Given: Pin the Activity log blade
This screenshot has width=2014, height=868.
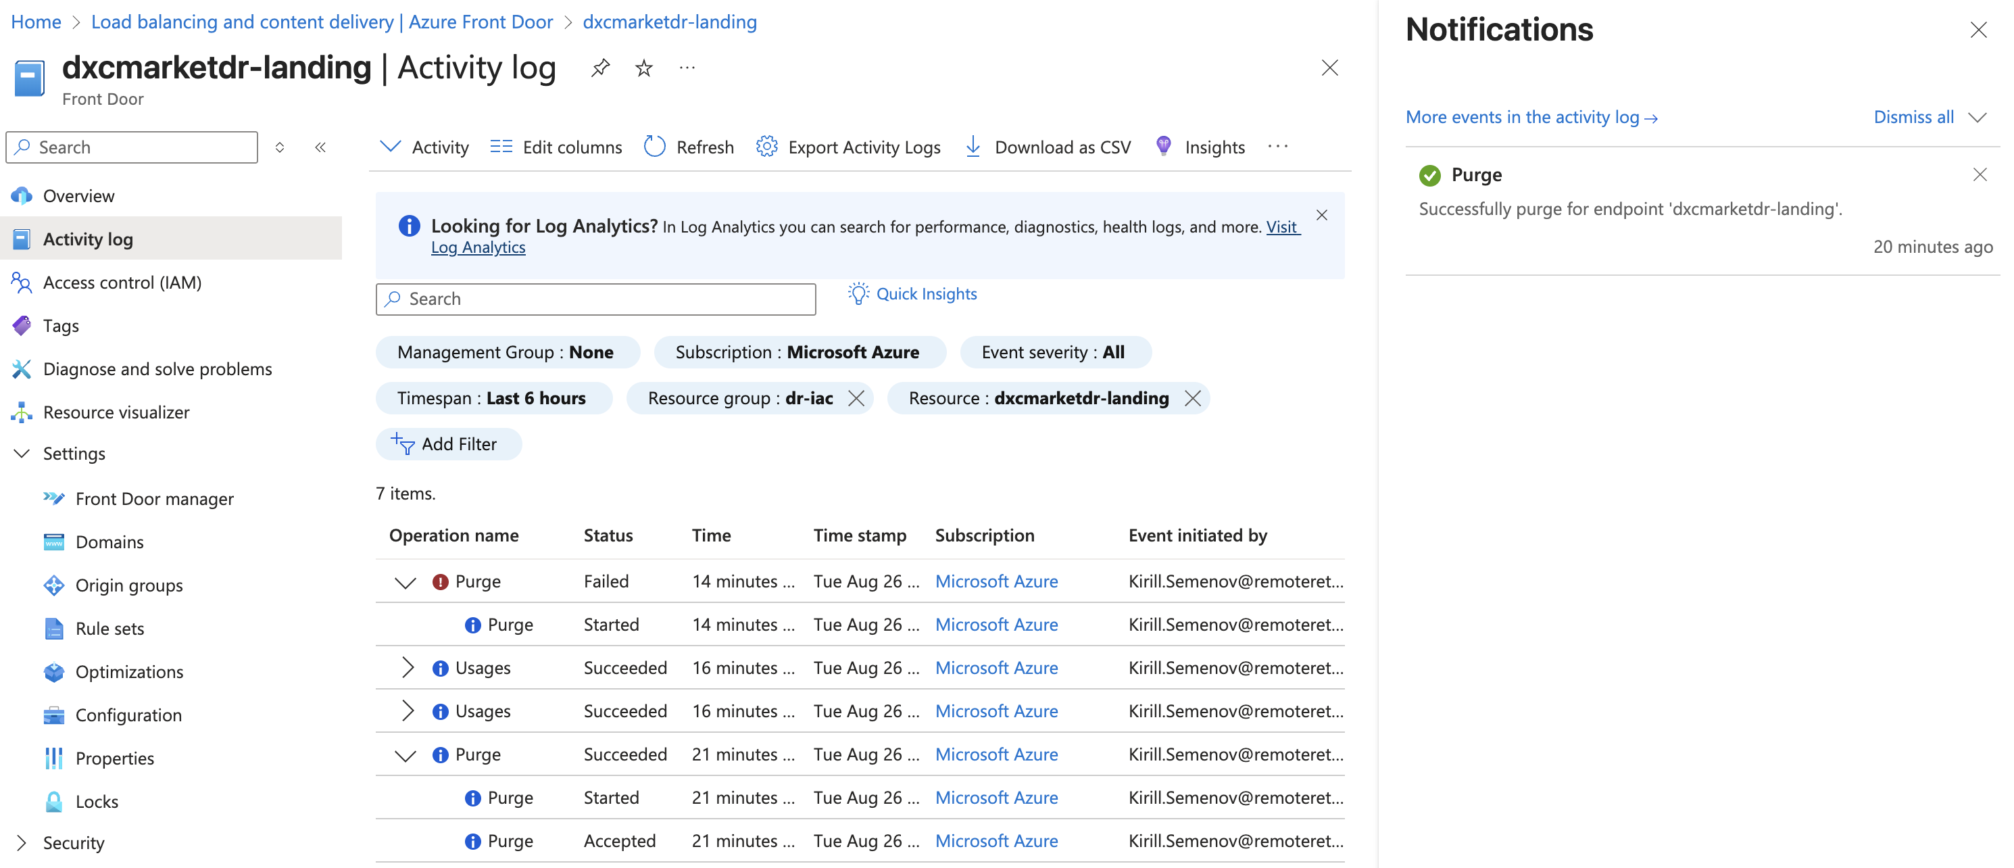Looking at the screenshot, I should click(x=599, y=68).
